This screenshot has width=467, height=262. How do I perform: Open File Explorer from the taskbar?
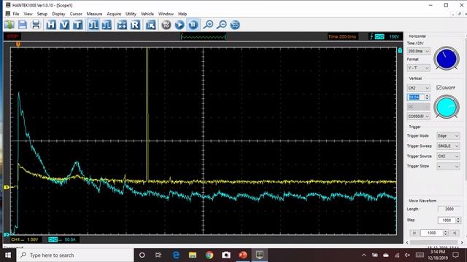coord(193,255)
